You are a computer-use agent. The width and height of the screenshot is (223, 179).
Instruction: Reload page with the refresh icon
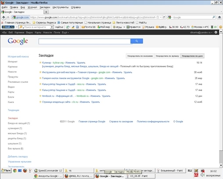coord(164,17)
